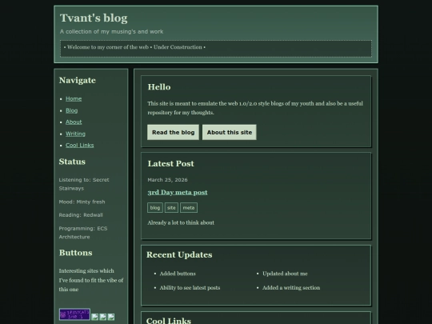This screenshot has width=432, height=324.
Task: Click the 'Reading: Redwall' status line
Action: coord(81,215)
